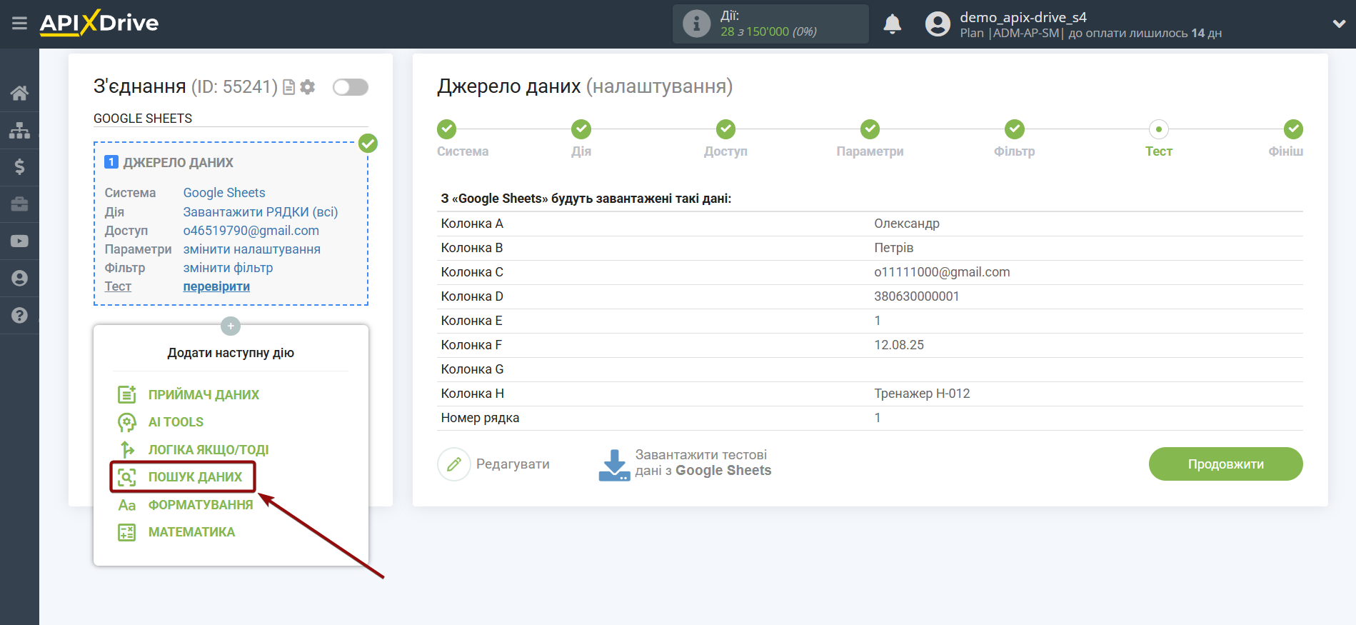
Task: Click the ПОШУК ДАНИХ search icon
Action: pyautogui.click(x=127, y=477)
